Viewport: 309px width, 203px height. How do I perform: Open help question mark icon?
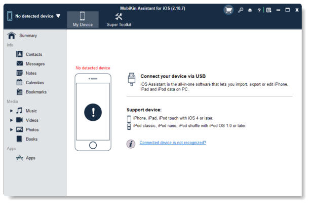pyautogui.click(x=259, y=10)
